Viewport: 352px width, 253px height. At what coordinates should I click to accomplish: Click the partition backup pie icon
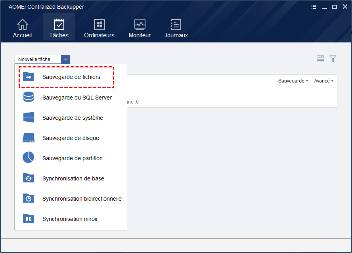tap(28, 157)
